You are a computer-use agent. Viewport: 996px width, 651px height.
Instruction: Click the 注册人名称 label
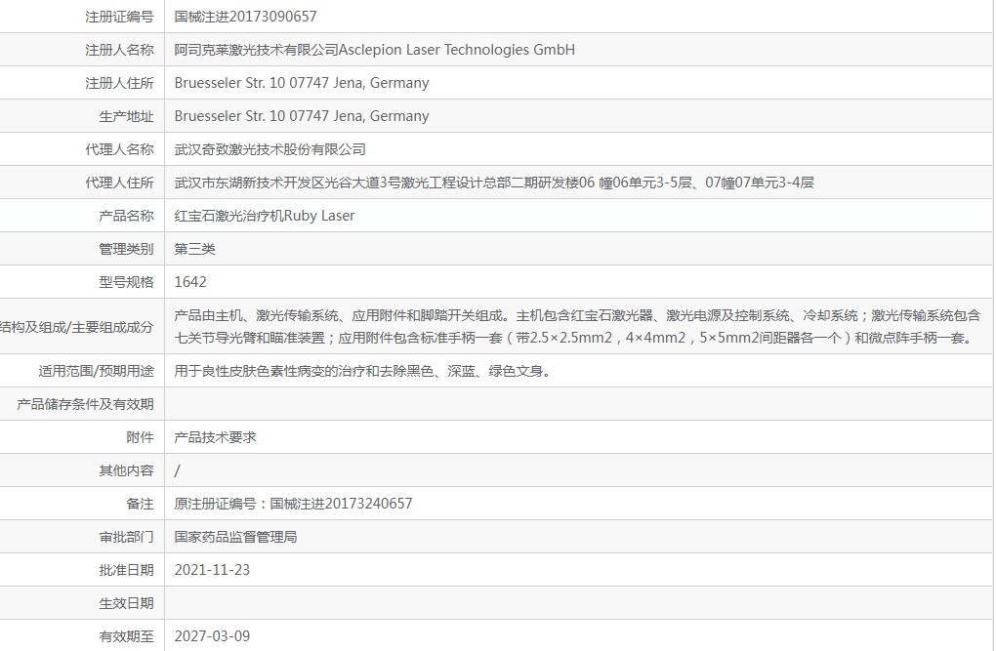[x=119, y=50]
